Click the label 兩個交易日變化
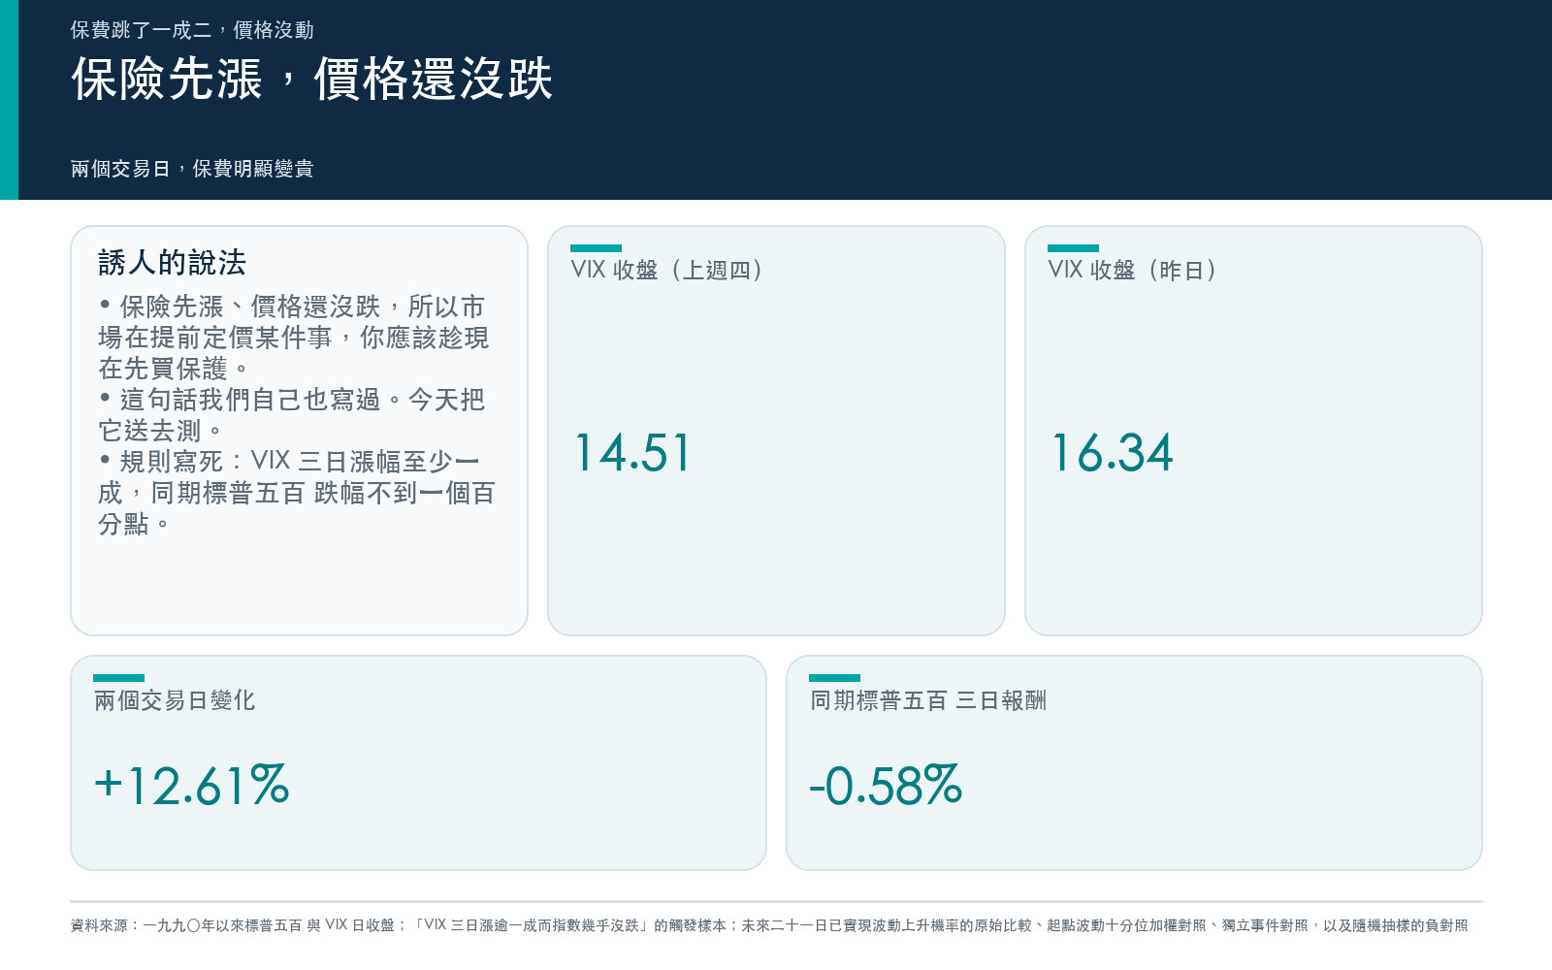Viewport: 1552px width, 970px height. click(x=175, y=700)
